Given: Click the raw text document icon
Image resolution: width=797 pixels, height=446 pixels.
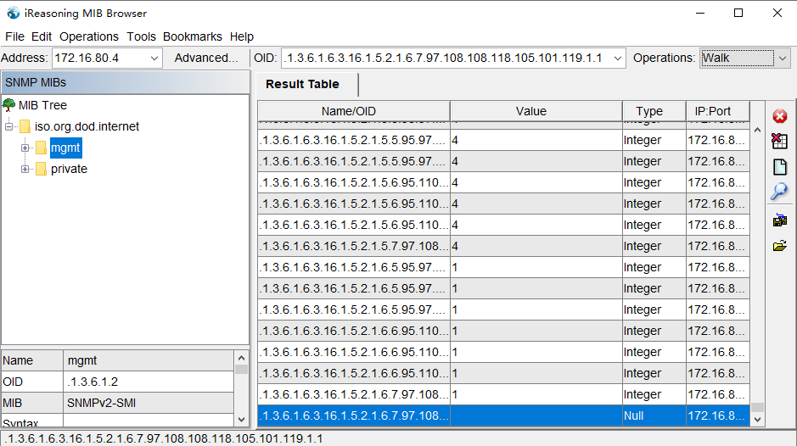Looking at the screenshot, I should click(x=780, y=167).
